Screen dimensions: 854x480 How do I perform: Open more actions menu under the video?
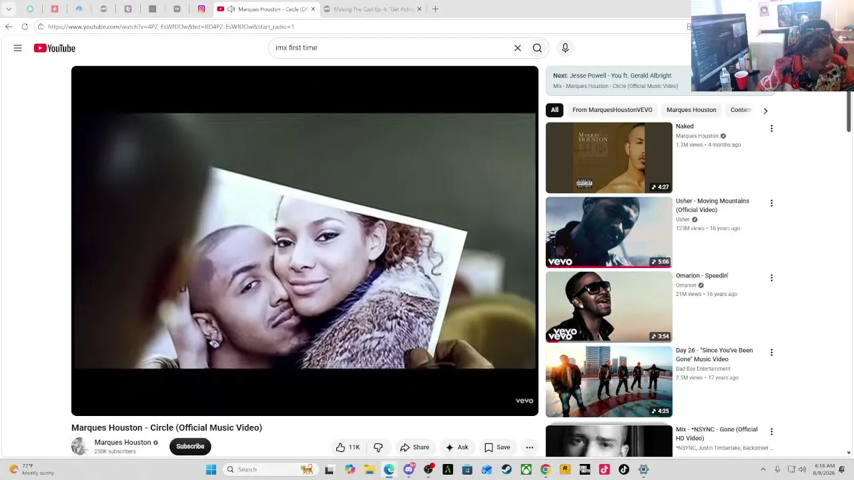coord(530,447)
